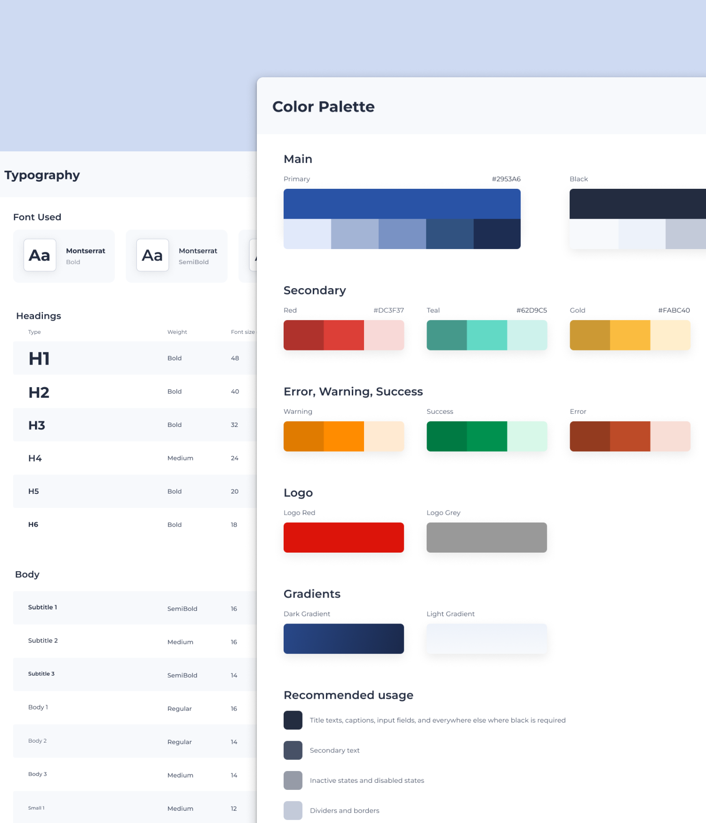This screenshot has height=823, width=706.
Task: Click the Gold color swatch
Action: pos(629,335)
